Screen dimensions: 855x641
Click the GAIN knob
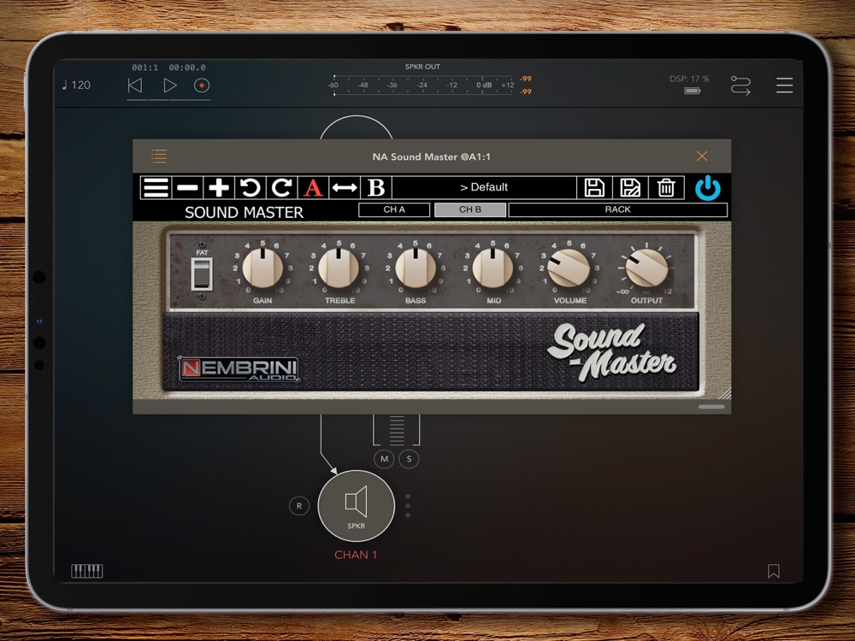(x=262, y=268)
